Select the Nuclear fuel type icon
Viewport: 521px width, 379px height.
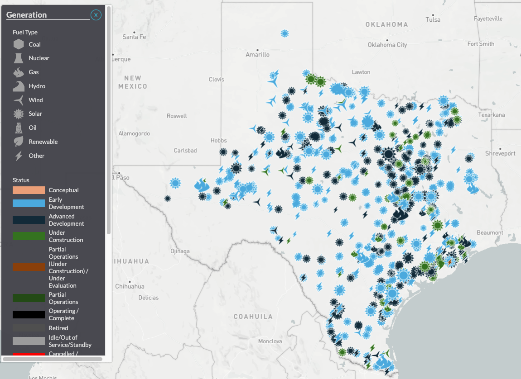click(x=19, y=58)
